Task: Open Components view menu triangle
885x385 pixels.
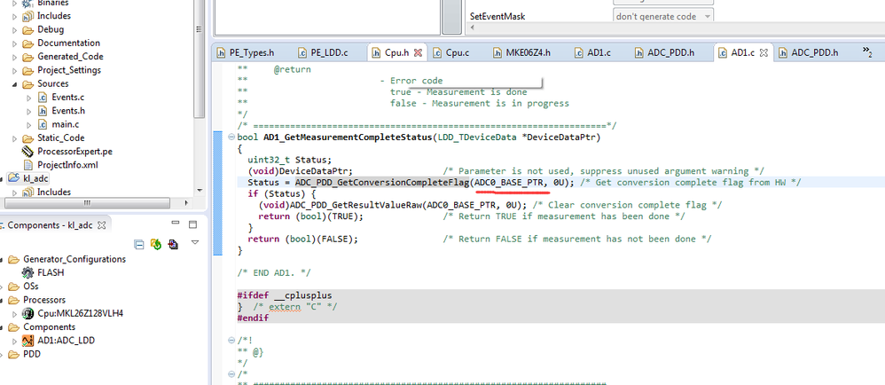Action: point(195,243)
